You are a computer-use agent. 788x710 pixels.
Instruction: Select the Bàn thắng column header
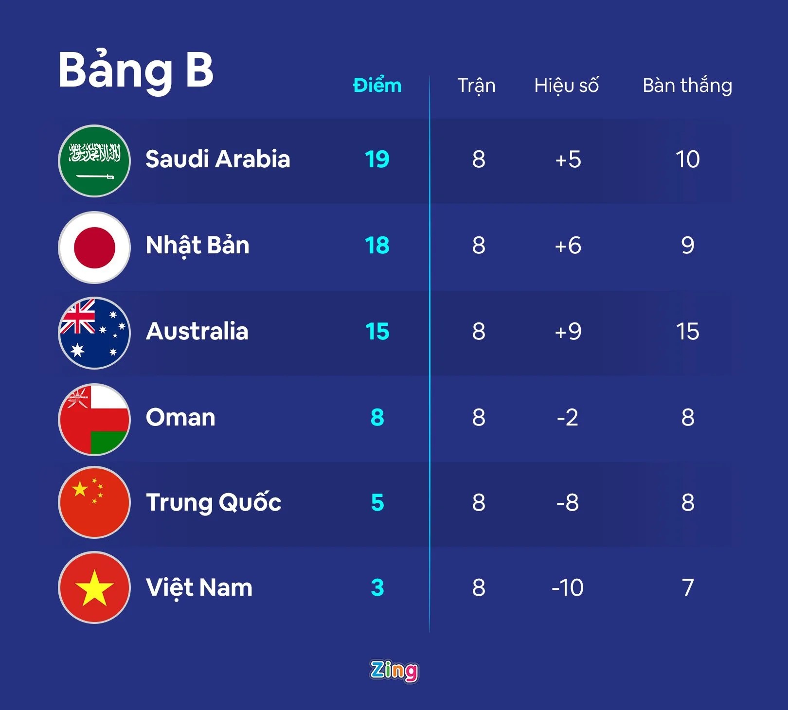pos(687,86)
